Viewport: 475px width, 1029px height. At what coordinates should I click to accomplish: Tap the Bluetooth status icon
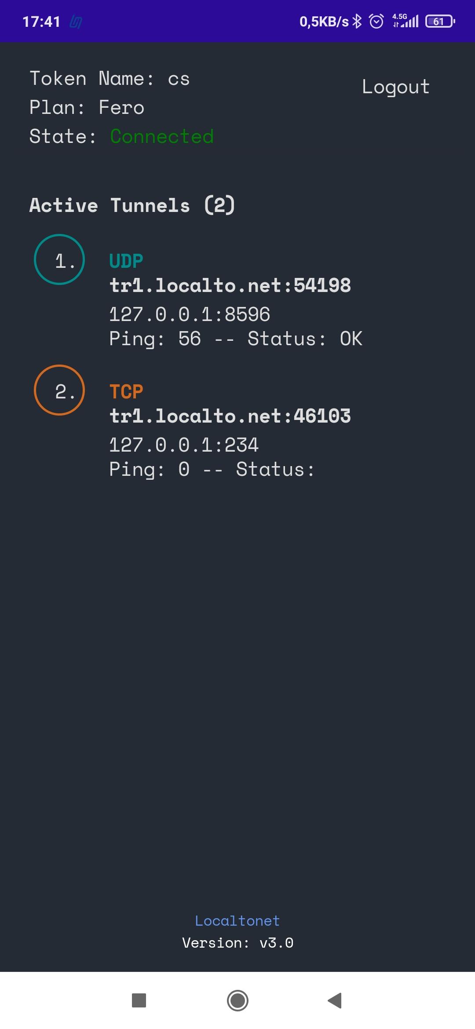[357, 21]
